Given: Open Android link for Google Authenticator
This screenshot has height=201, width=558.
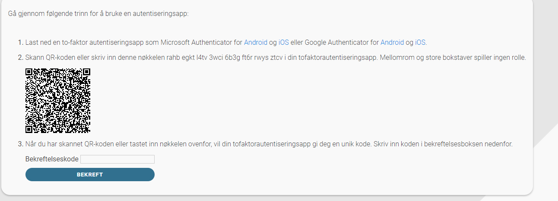Looking at the screenshot, I should pyautogui.click(x=392, y=42).
